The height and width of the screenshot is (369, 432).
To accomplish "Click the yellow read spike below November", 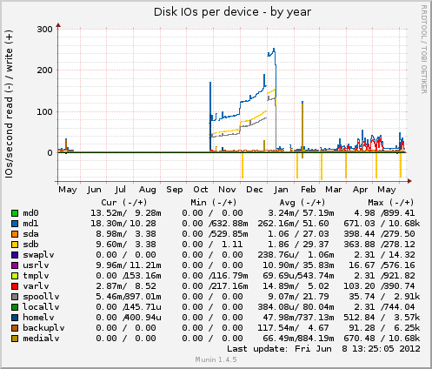I will pos(243,165).
